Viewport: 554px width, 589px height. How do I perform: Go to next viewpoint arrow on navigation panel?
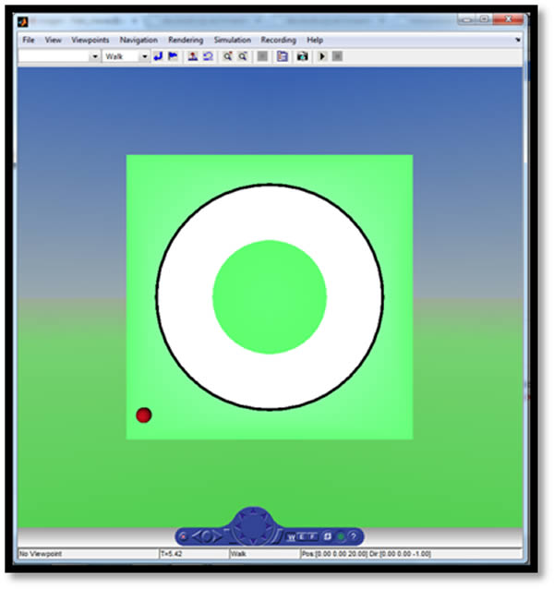216,536
